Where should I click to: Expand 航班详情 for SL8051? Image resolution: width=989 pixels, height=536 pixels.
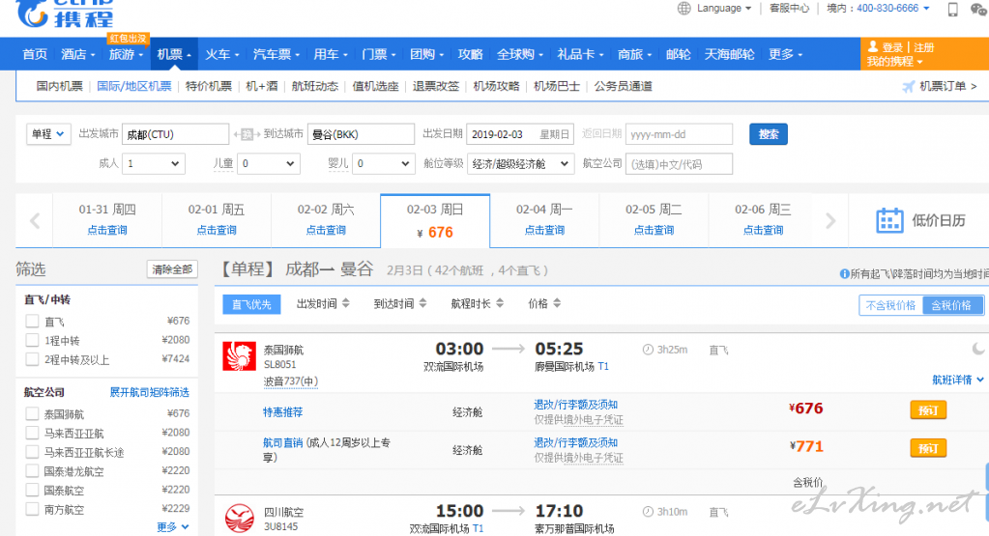[x=957, y=380]
